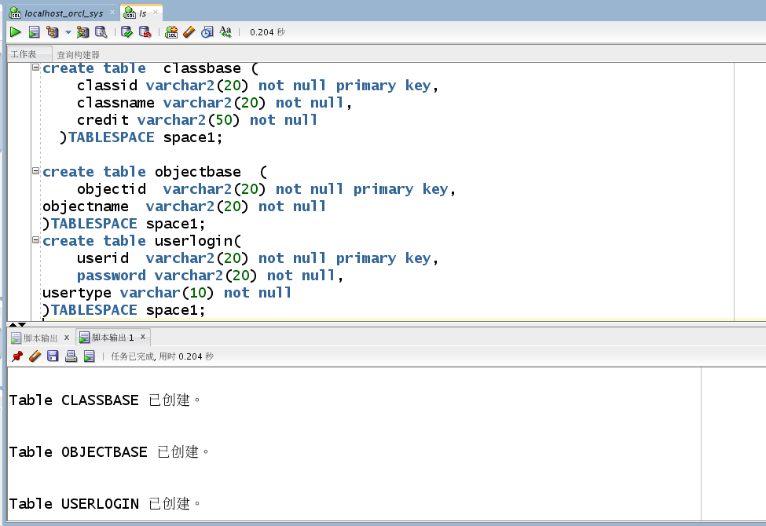This screenshot has width=766, height=526.
Task: Click the Run Script toolbar icon
Action: [x=34, y=32]
